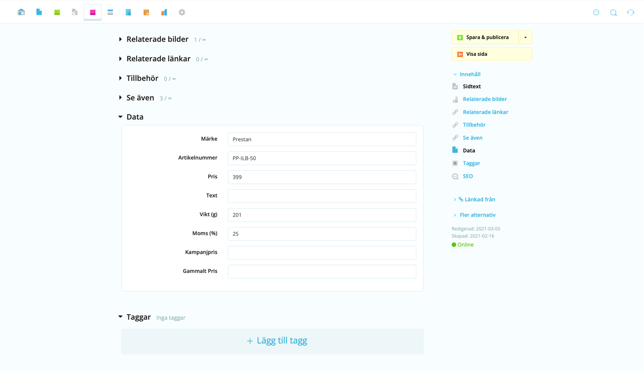
Task: Click the green square toolbar icon
Action: click(57, 12)
